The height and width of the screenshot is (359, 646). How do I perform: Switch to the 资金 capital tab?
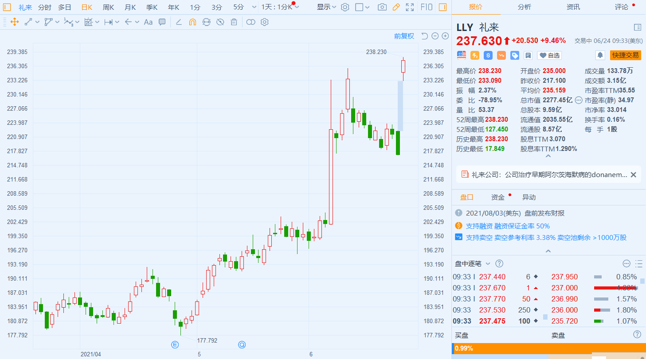pos(497,197)
